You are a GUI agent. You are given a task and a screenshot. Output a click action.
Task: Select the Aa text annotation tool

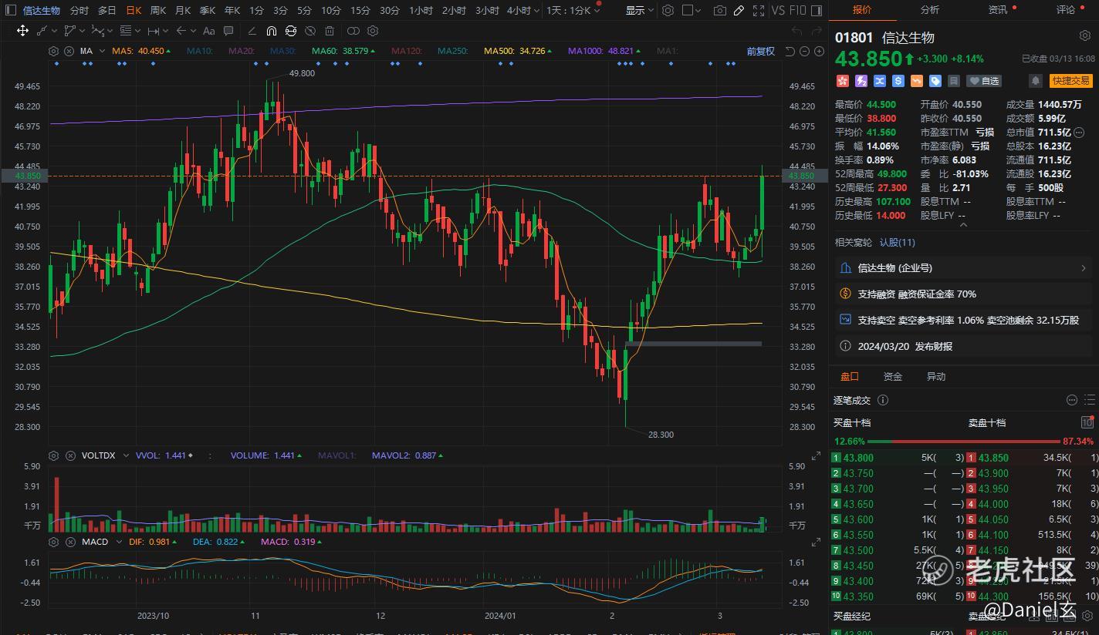[208, 31]
